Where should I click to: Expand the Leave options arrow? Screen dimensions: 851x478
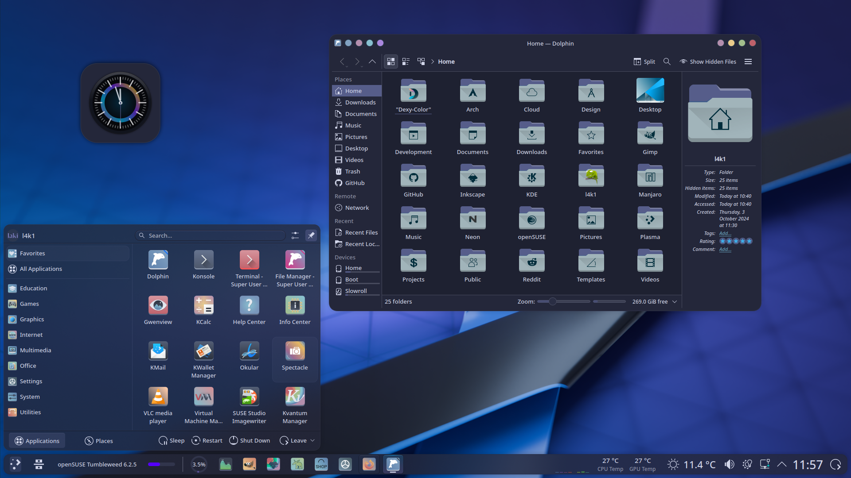pos(312,440)
